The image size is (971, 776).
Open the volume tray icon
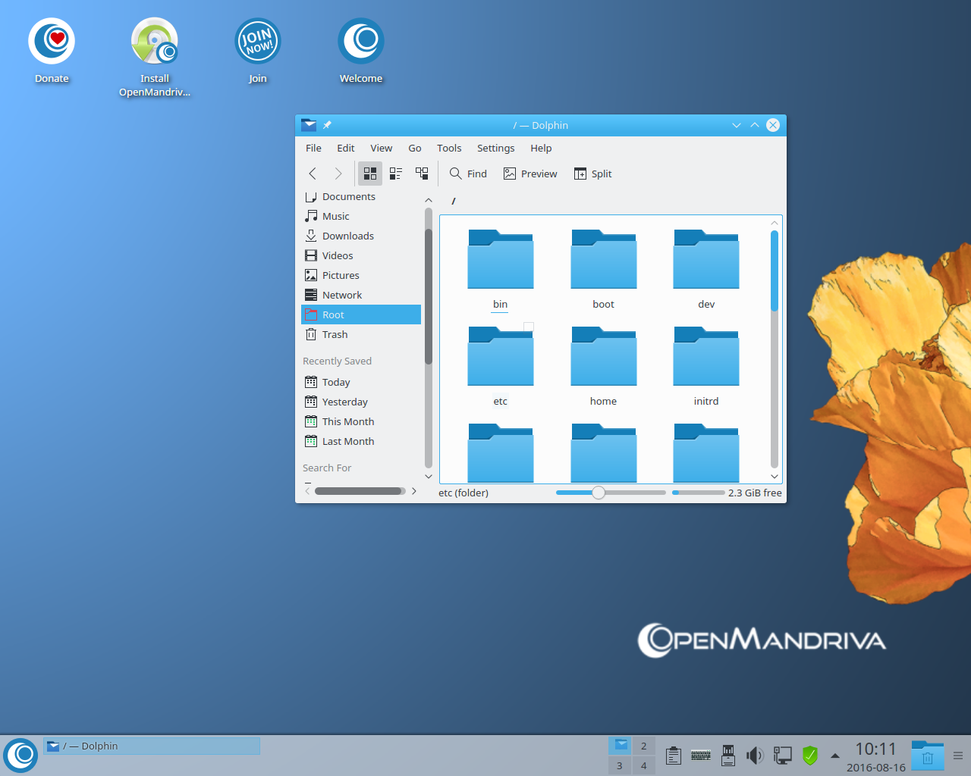coord(755,756)
